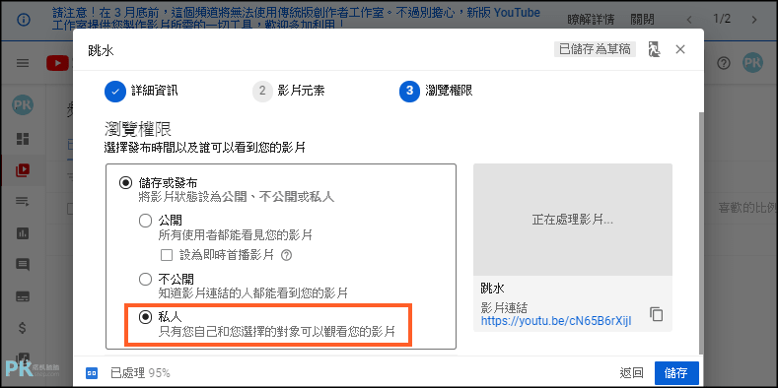This screenshot has width=778, height=388.
Task: Open Subtitles in the sidebar
Action: click(x=23, y=296)
